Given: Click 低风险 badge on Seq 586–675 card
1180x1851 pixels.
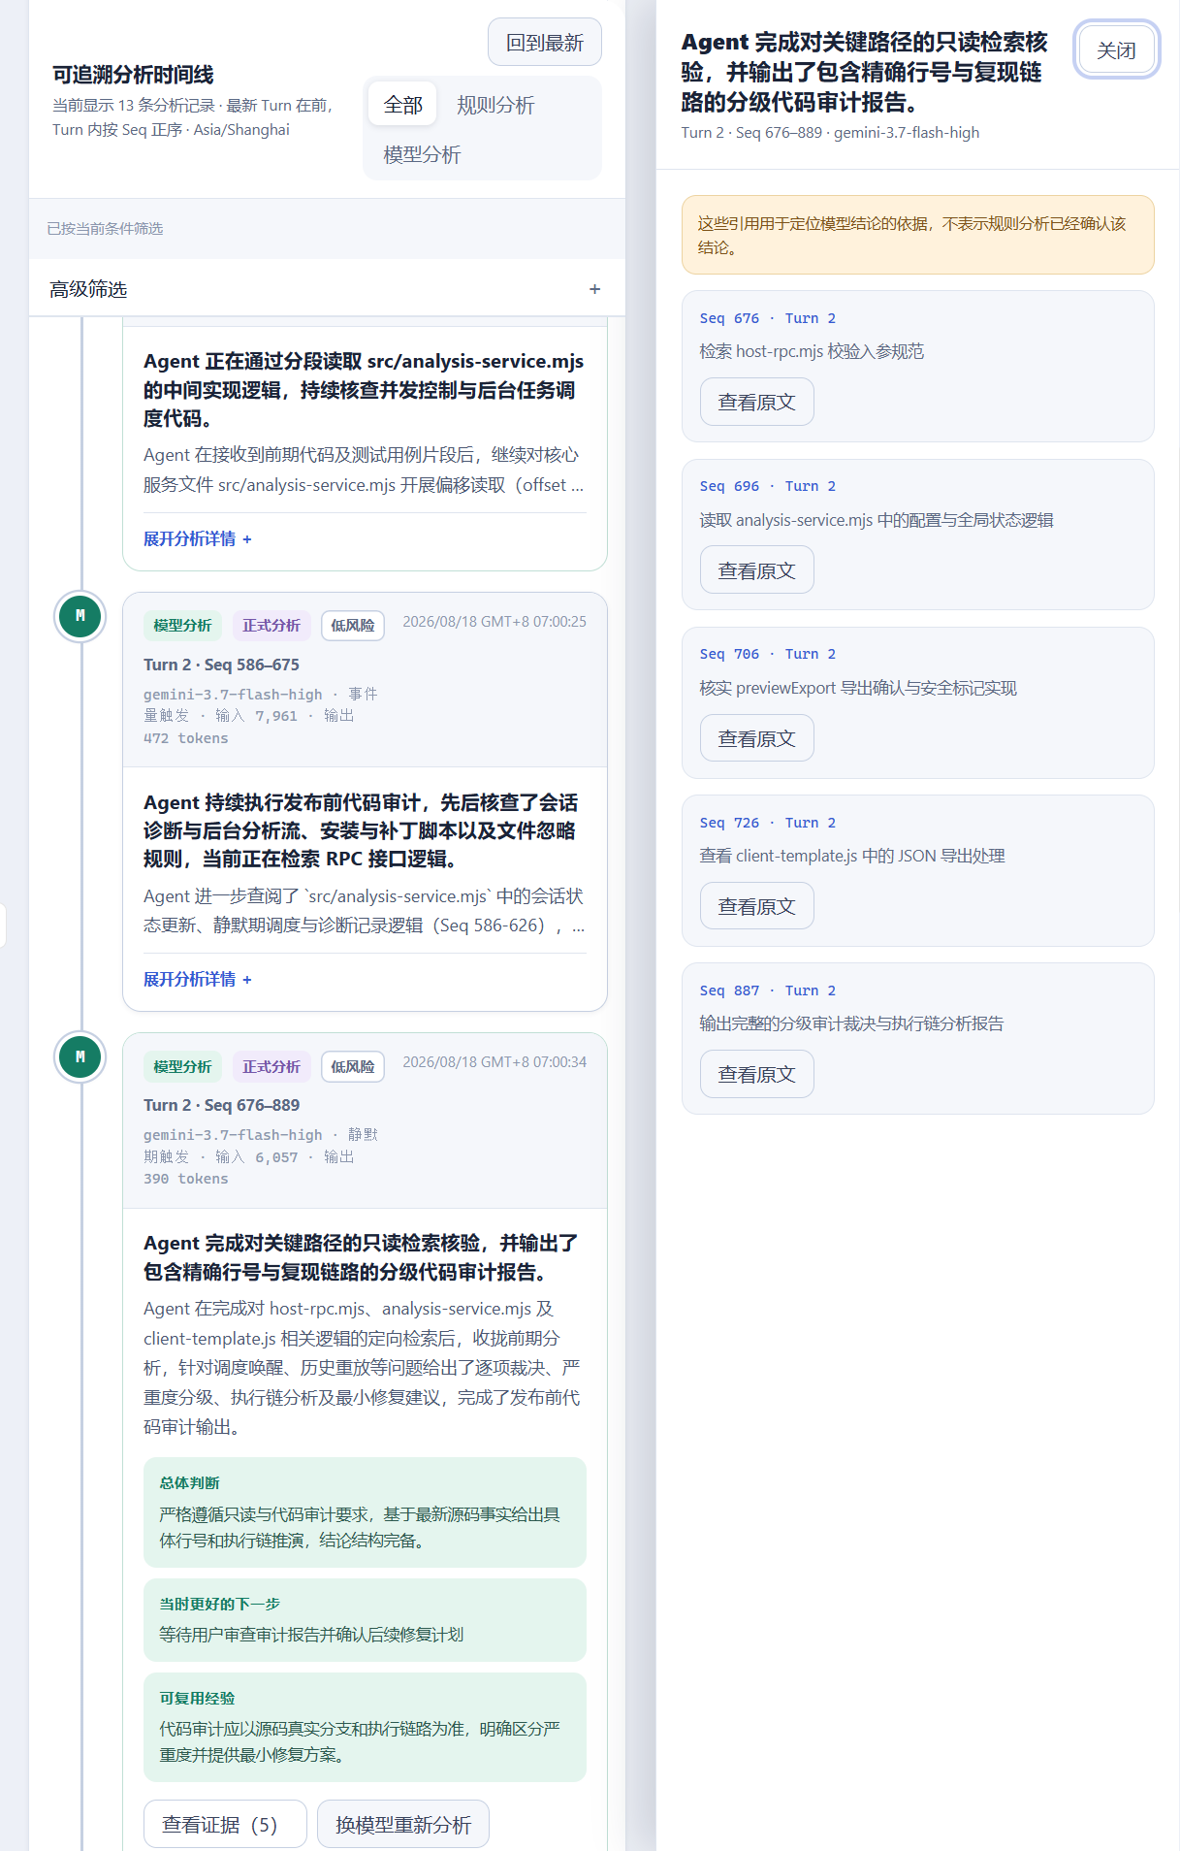Looking at the screenshot, I should [353, 626].
